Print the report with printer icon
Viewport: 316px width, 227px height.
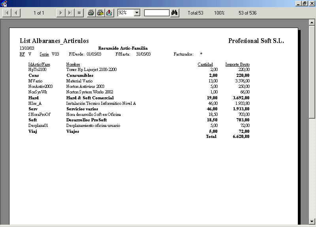(91, 13)
